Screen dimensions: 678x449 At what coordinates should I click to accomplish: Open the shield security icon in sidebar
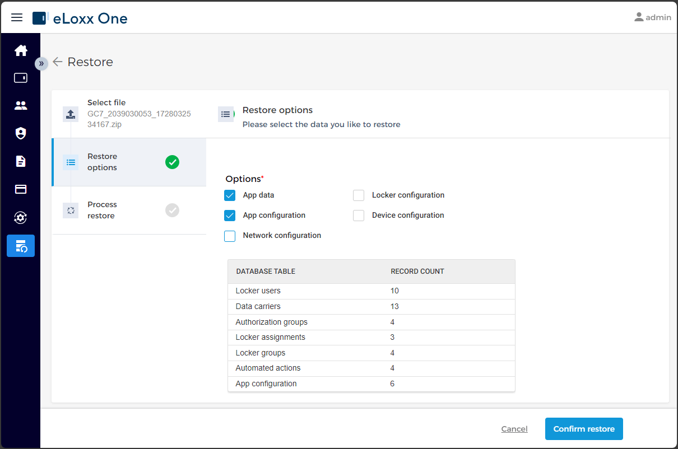coord(21,133)
